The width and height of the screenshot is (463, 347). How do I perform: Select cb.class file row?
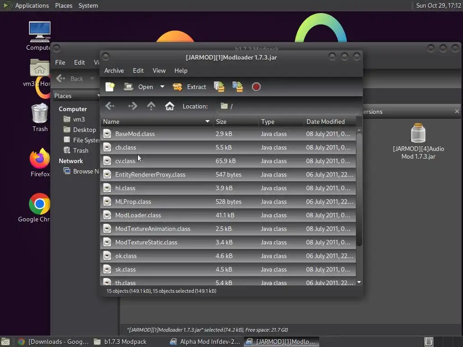[x=228, y=147]
